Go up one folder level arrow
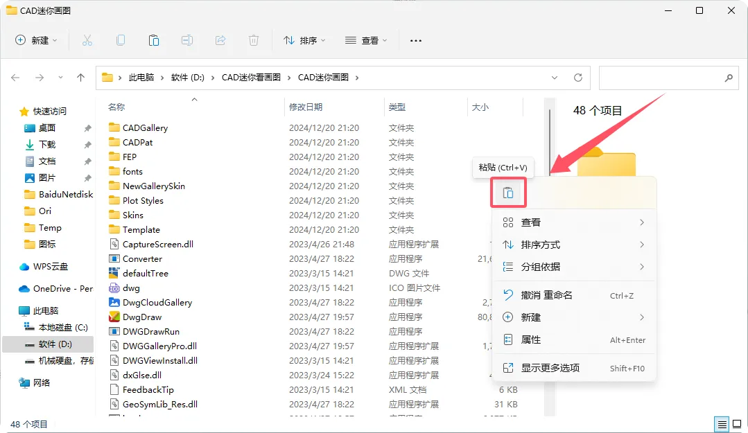This screenshot has width=748, height=433. click(80, 78)
